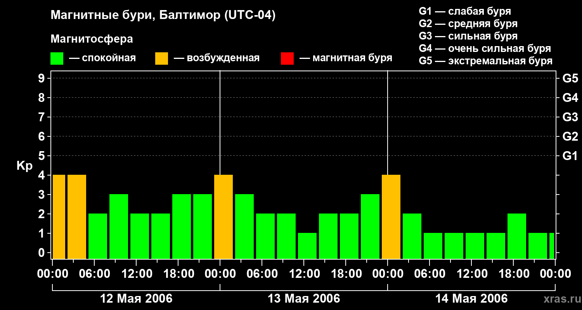Image resolution: width=582 pixels, height=310 pixels.
Task: Click the orange bar at 00:00 on 13 May
Action: [x=223, y=217]
